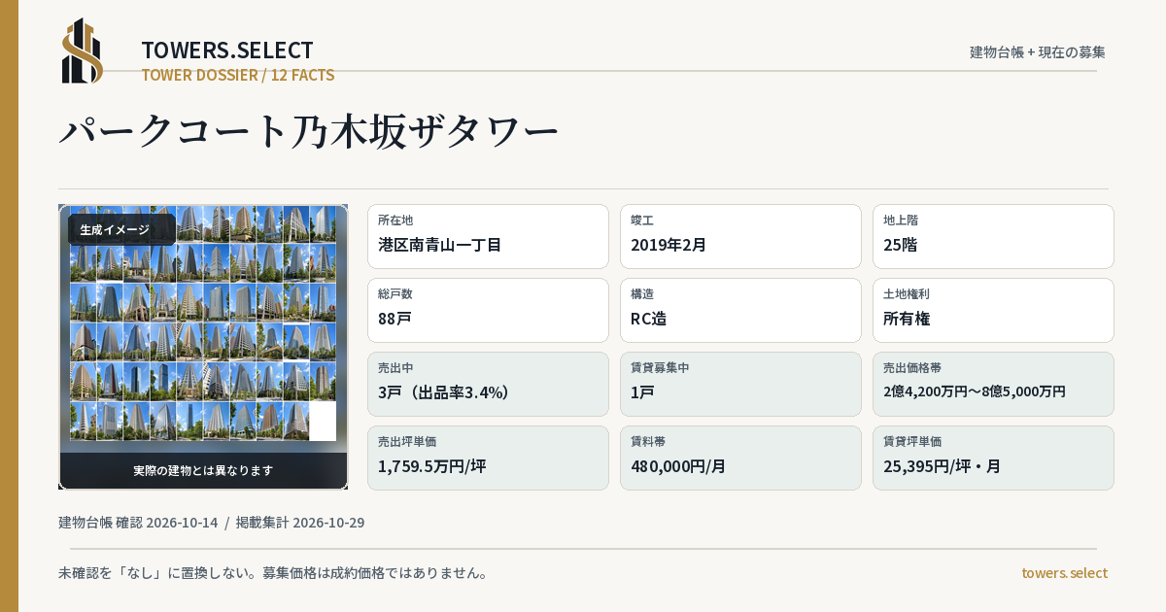This screenshot has width=1166, height=612.
Task: Click 賃料帯 480,000円/月 card
Action: click(740, 458)
